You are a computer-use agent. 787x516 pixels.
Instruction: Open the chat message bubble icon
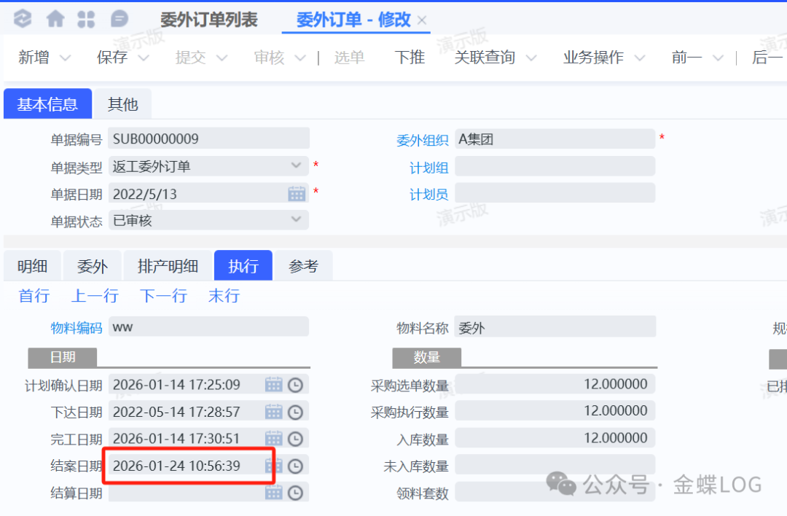(x=120, y=19)
